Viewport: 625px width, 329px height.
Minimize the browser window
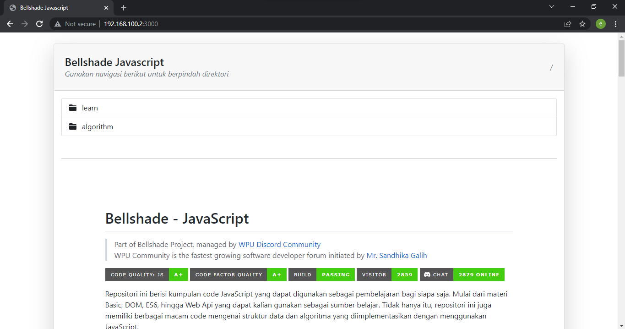click(573, 6)
